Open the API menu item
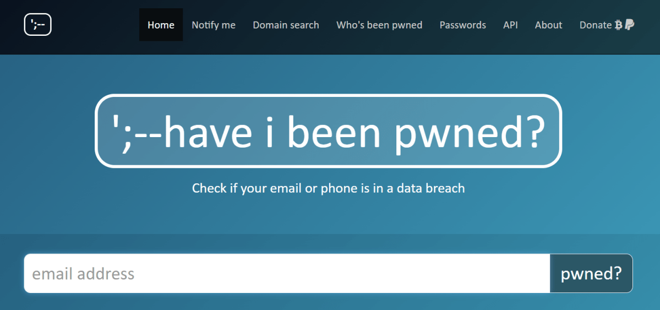Viewport: 660px width, 310px height. (x=511, y=25)
